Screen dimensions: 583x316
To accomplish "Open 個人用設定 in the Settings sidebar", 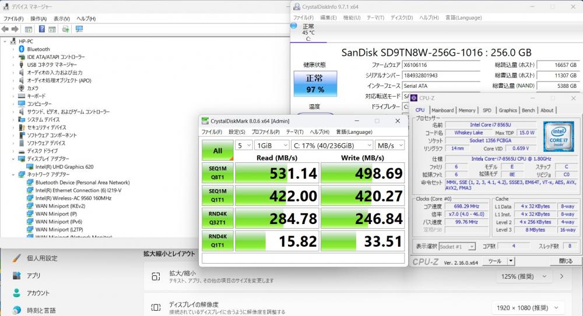I will pyautogui.click(x=42, y=258).
